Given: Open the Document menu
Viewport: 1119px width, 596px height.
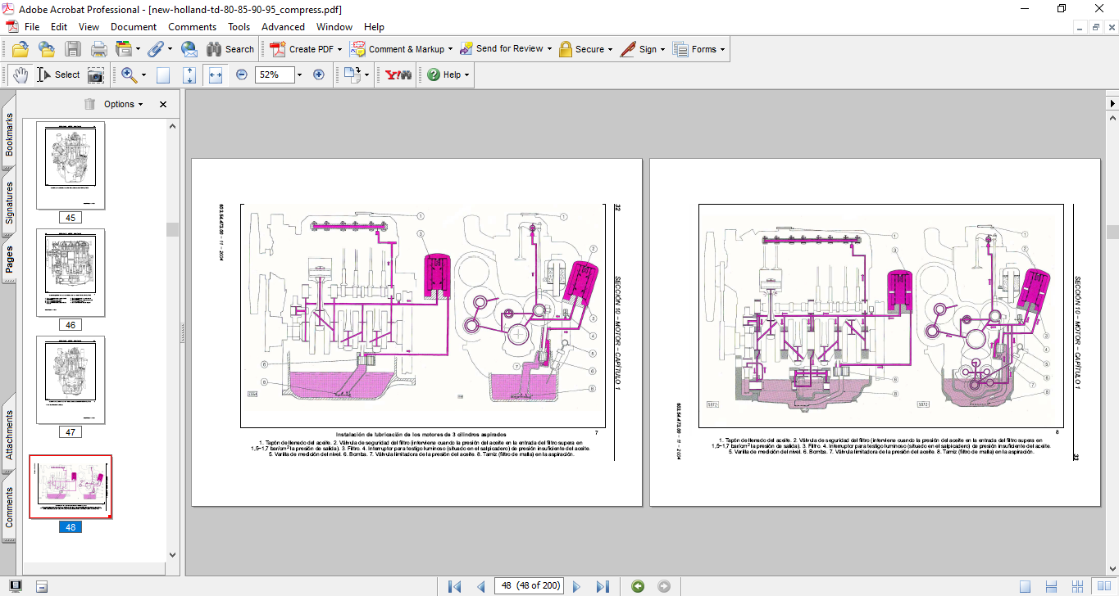Looking at the screenshot, I should (133, 27).
